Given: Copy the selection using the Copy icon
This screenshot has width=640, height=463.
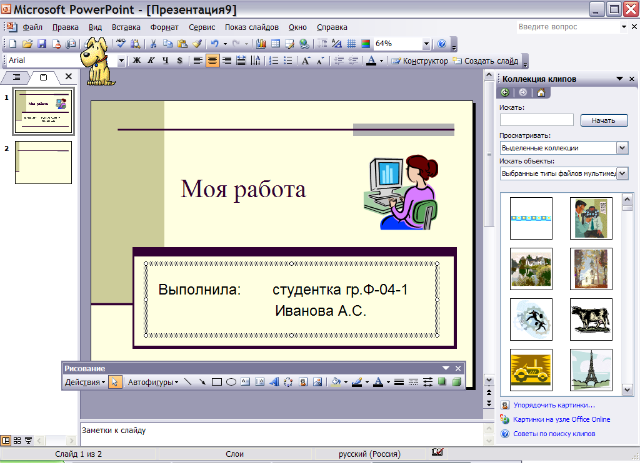Looking at the screenshot, I should pyautogui.click(x=167, y=44).
